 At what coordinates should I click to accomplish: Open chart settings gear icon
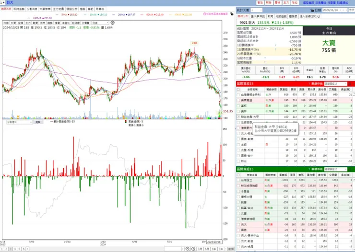[x=113, y=23]
